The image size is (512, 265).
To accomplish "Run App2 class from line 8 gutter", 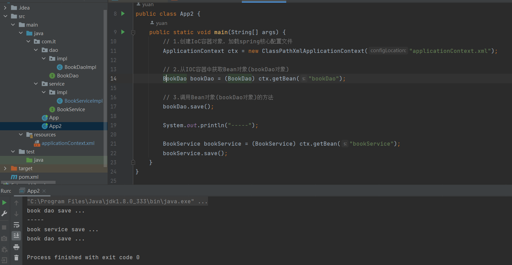I will (x=123, y=14).
